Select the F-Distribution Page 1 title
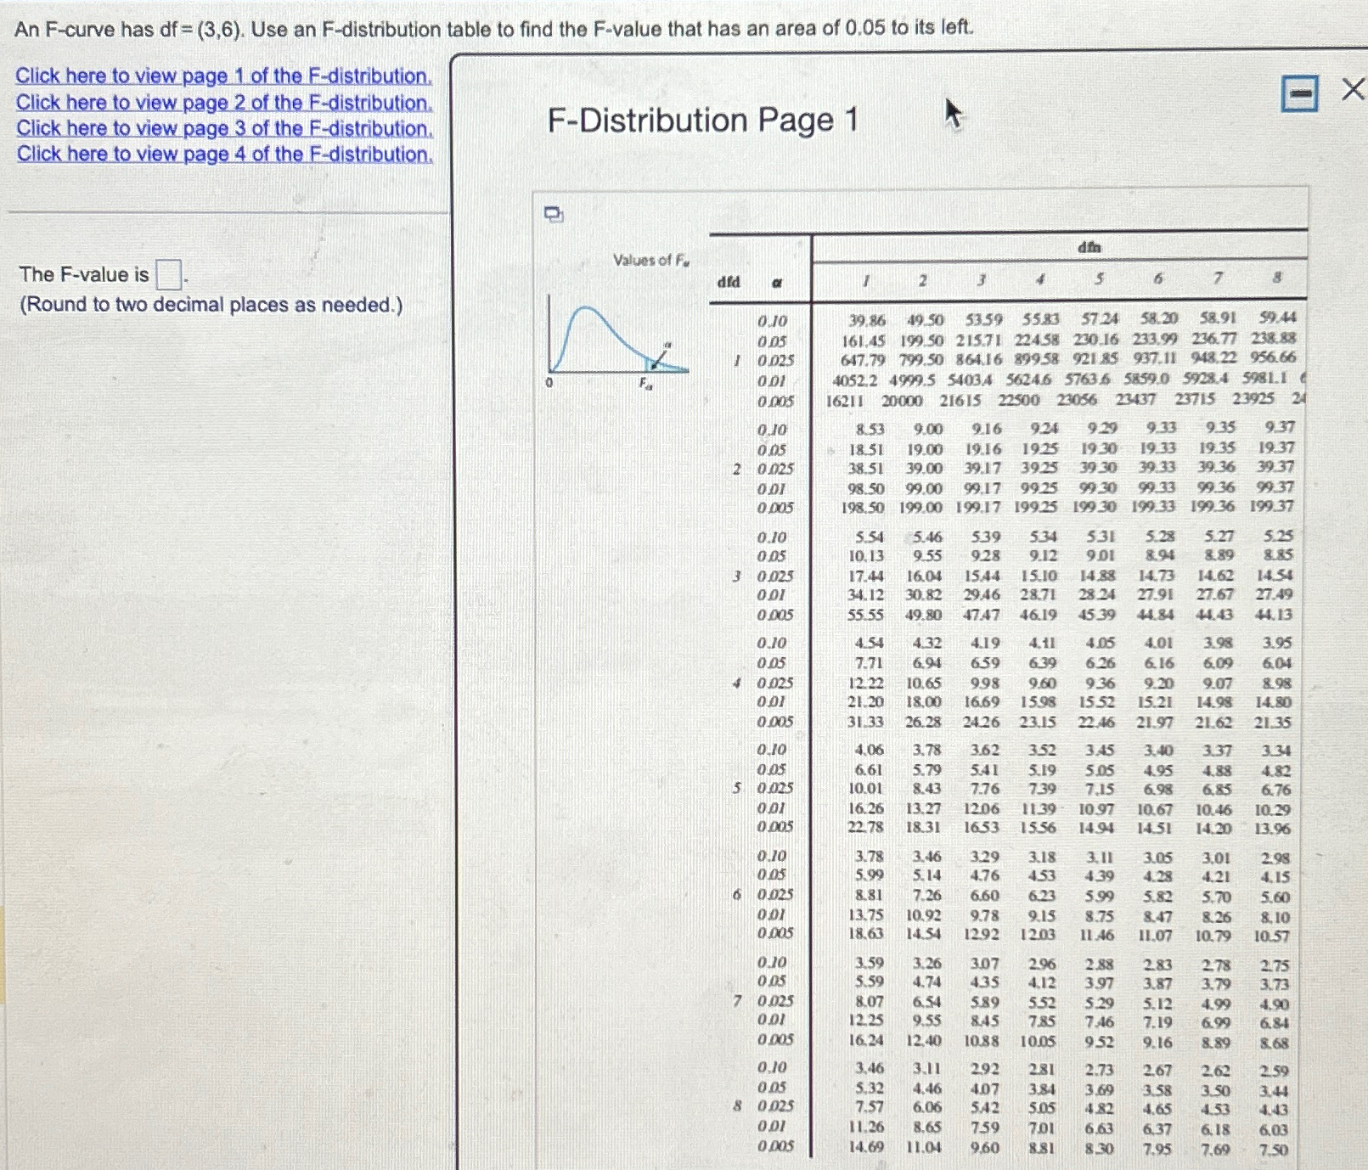 pyautogui.click(x=702, y=120)
